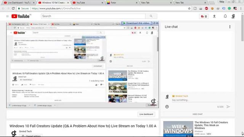Click the green Grammarly extension icon

[x=230, y=8]
